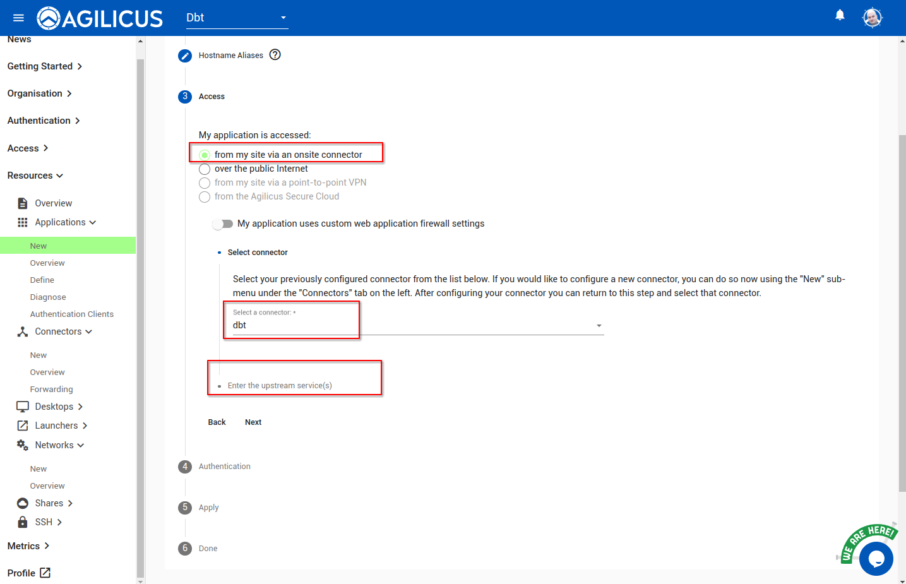
Task: Click the sidebar vertical scrollbar
Action: (140, 316)
